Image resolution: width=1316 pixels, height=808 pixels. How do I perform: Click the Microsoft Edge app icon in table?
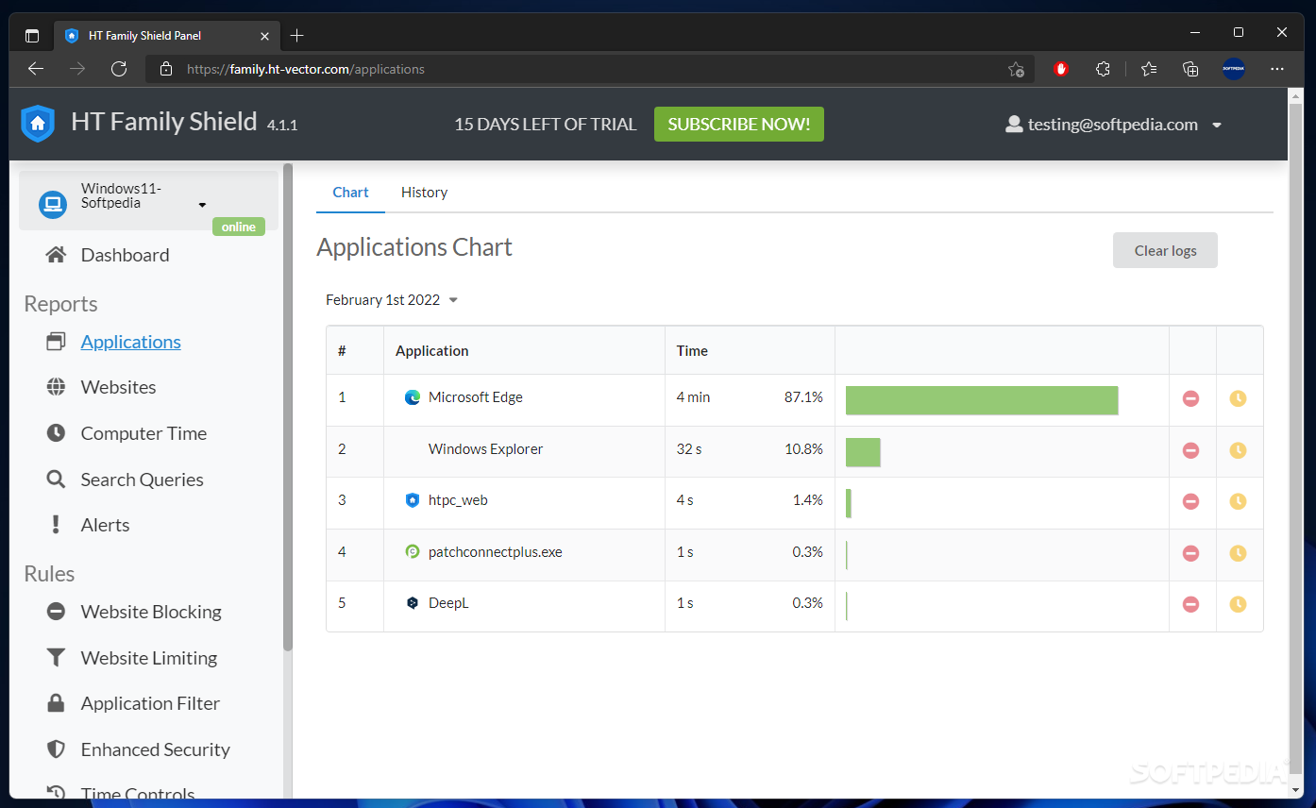pos(413,397)
